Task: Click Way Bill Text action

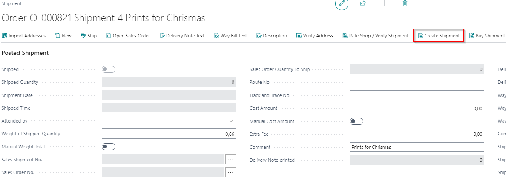Action: pyautogui.click(x=230, y=36)
